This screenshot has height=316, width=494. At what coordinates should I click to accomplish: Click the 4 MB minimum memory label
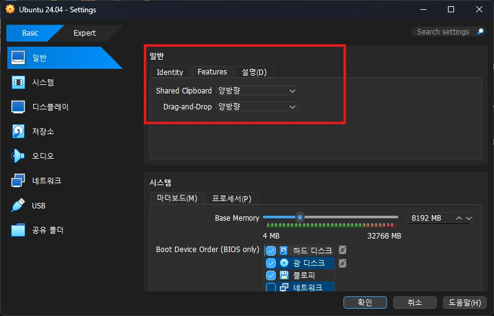tap(271, 236)
